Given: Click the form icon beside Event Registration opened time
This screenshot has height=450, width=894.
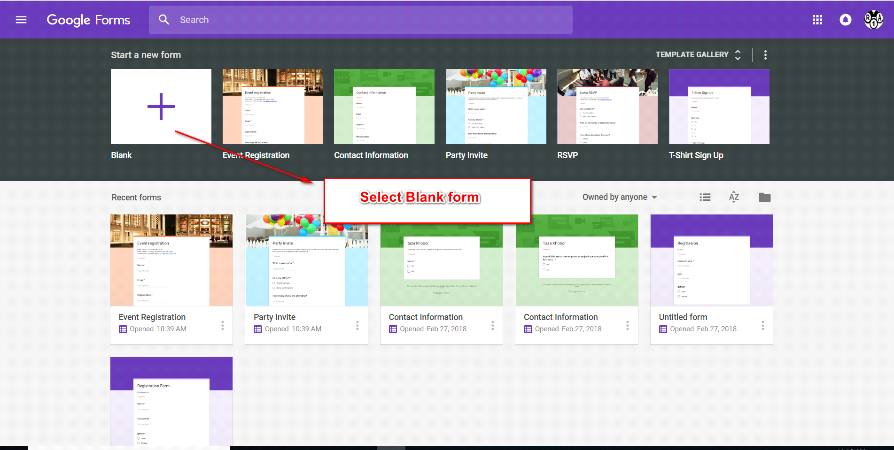Looking at the screenshot, I should [x=123, y=329].
